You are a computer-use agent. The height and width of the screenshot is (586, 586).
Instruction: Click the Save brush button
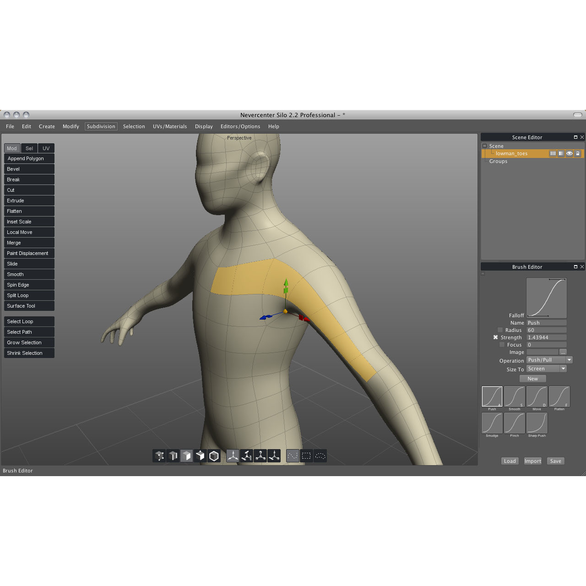pyautogui.click(x=555, y=461)
